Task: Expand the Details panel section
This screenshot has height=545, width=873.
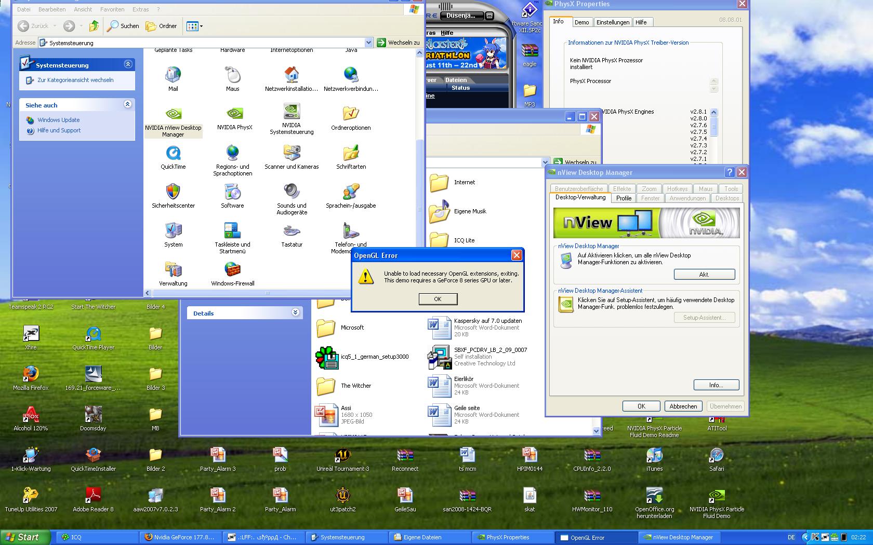Action: click(295, 312)
